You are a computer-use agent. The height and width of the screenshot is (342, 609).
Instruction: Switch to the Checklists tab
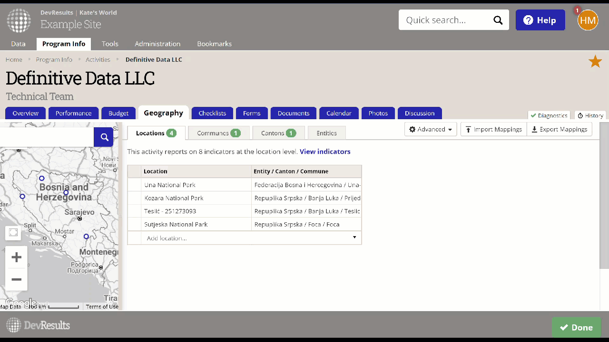coord(212,113)
